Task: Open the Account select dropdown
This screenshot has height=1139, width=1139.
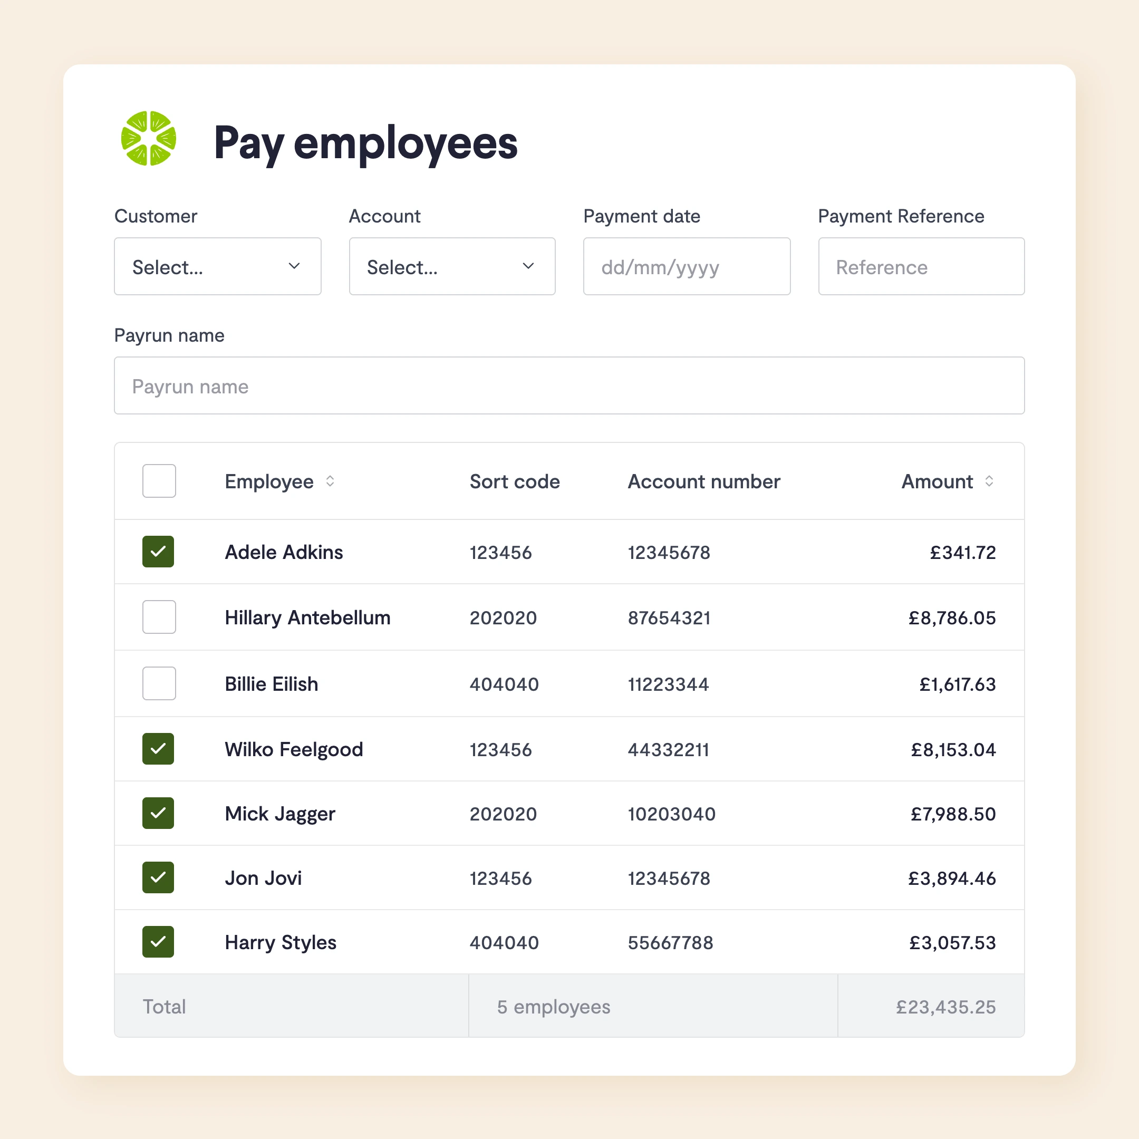Action: click(452, 266)
